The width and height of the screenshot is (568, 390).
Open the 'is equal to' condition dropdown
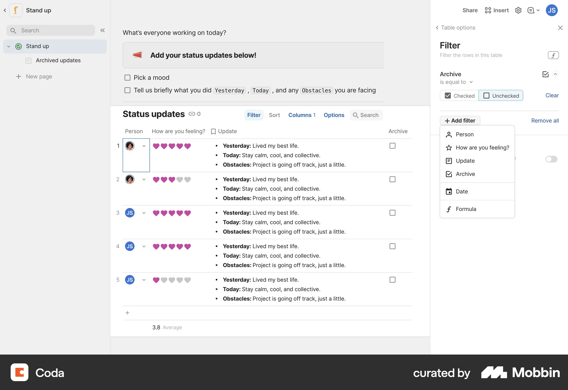coord(456,82)
